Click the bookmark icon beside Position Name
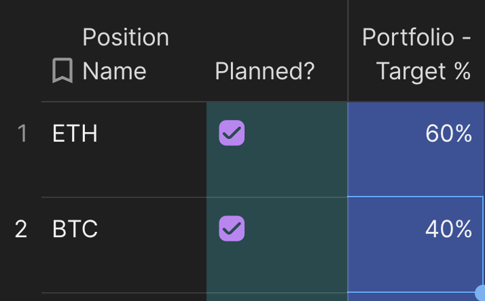 tap(62, 71)
